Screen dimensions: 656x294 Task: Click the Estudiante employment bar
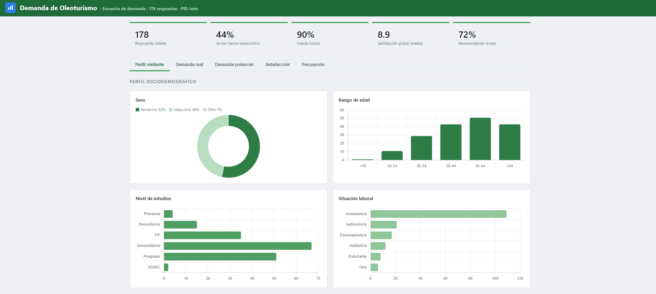[x=375, y=257]
